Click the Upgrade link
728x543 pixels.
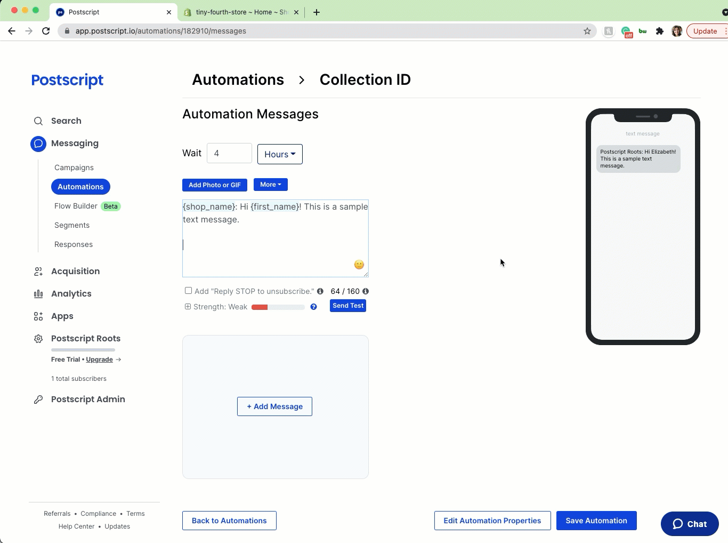[x=100, y=360]
